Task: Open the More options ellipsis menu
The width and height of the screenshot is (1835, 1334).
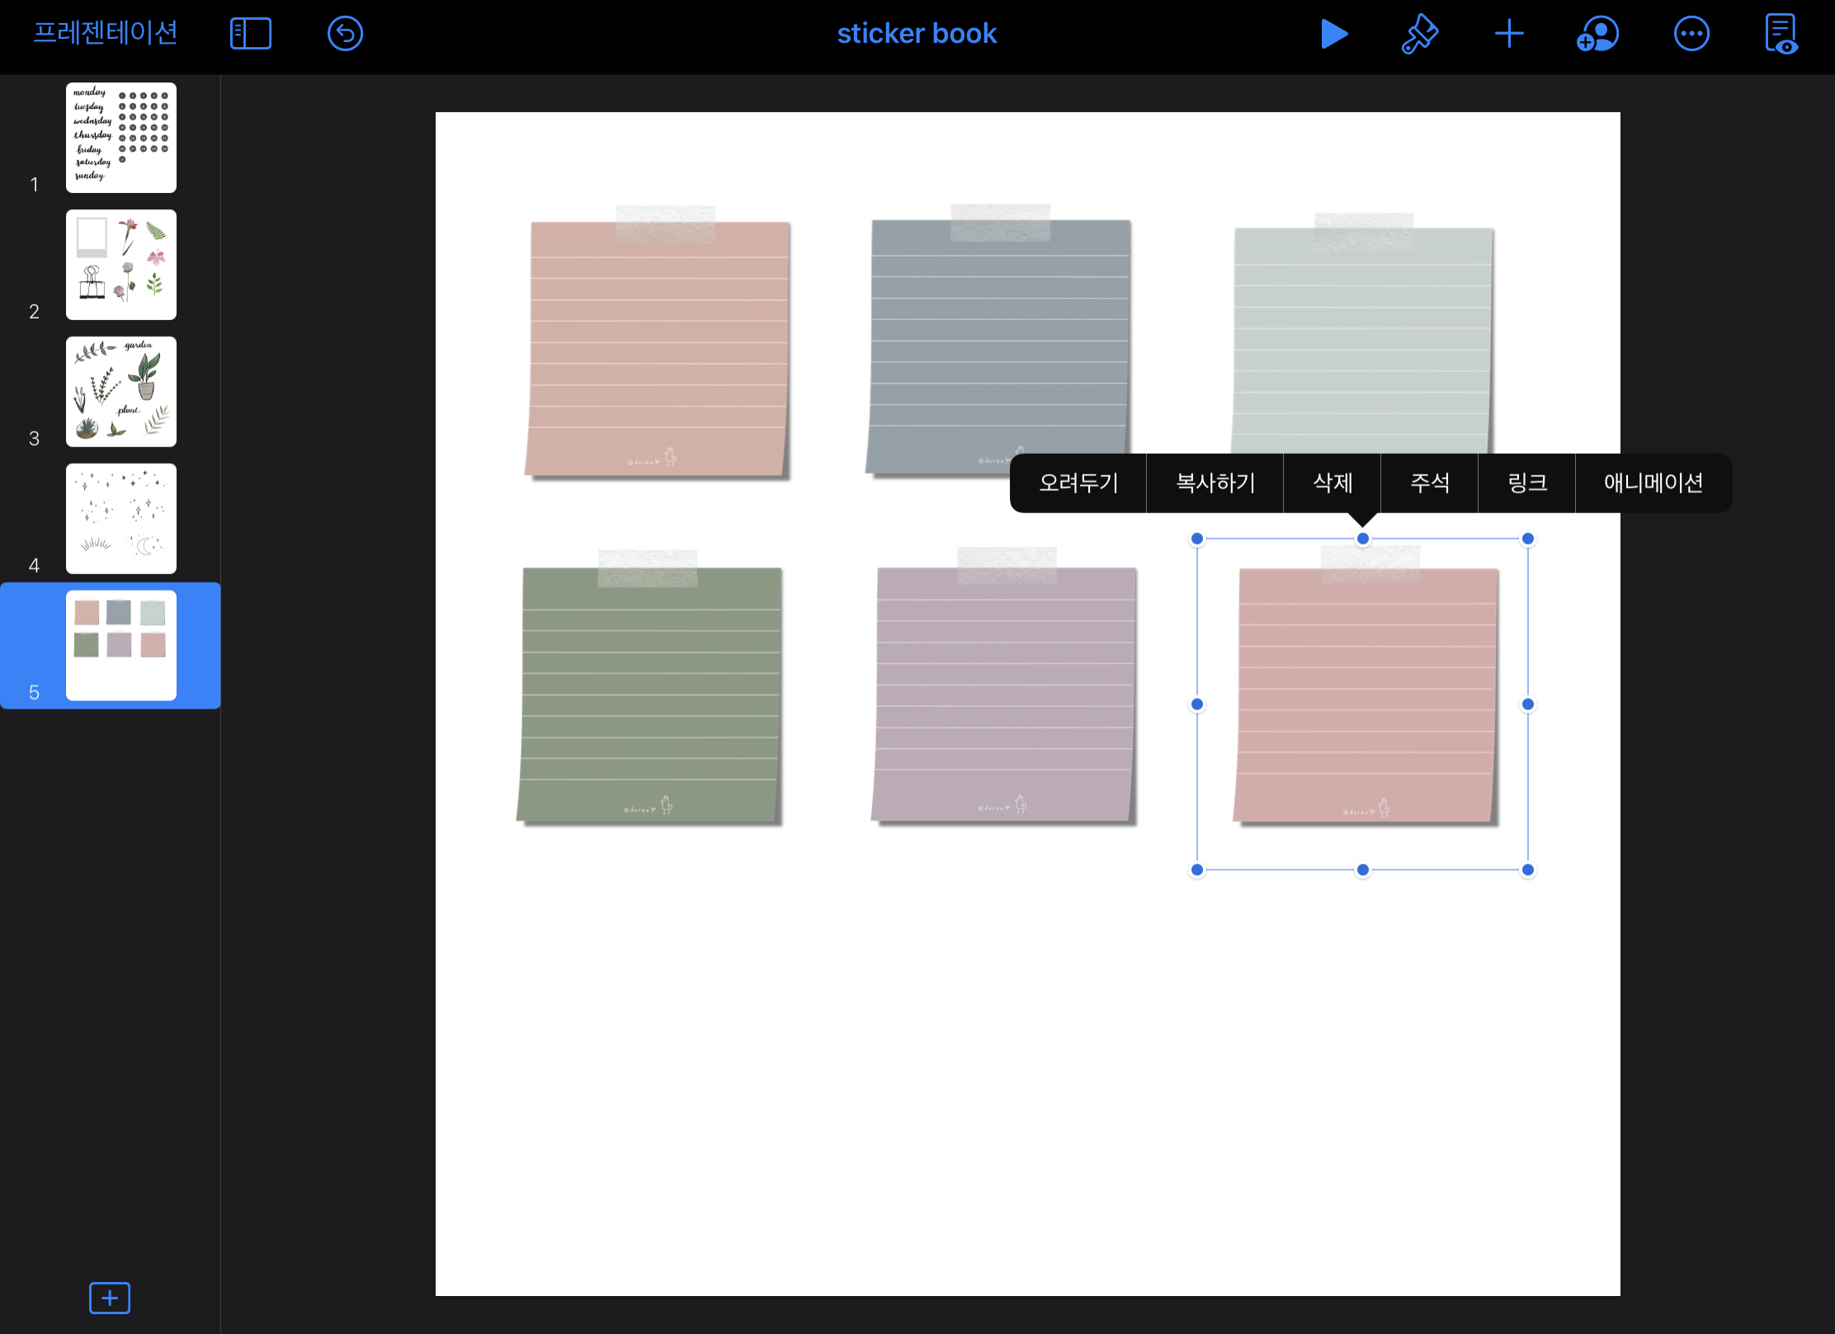Action: click(1691, 34)
